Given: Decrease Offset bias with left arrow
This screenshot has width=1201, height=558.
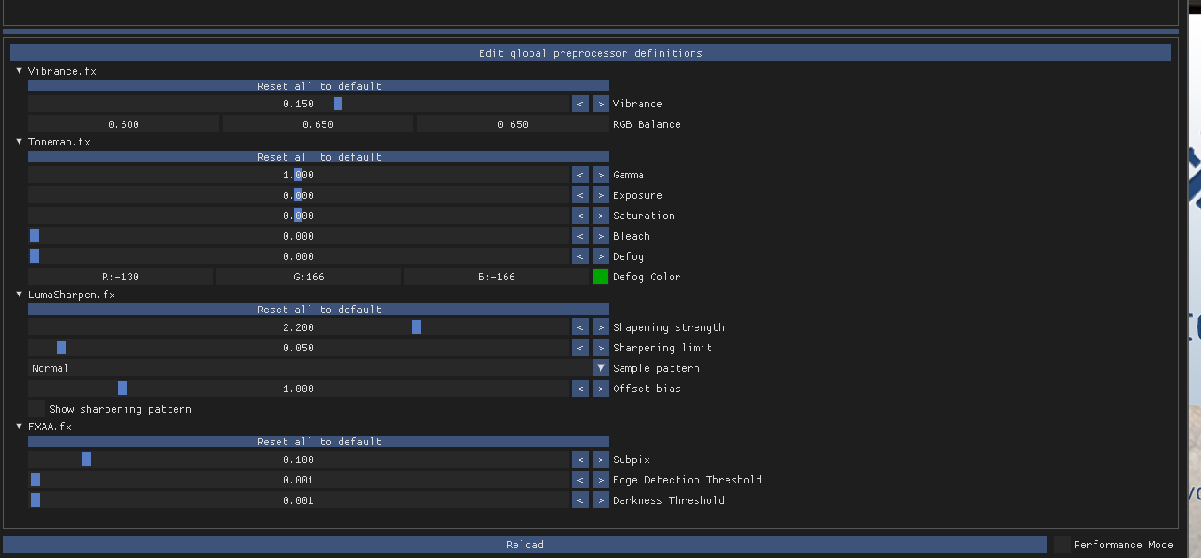Looking at the screenshot, I should pyautogui.click(x=580, y=389).
